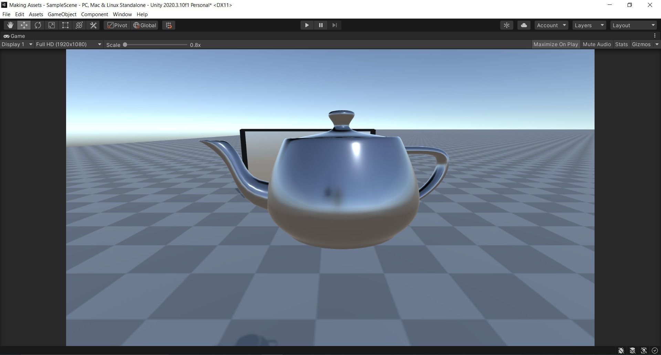Click the Scale slider handle
Viewport: 661px width, 355px height.
(125, 45)
